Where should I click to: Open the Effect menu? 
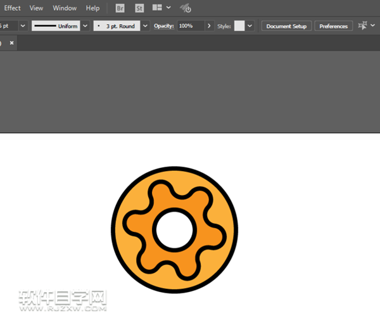click(12, 8)
